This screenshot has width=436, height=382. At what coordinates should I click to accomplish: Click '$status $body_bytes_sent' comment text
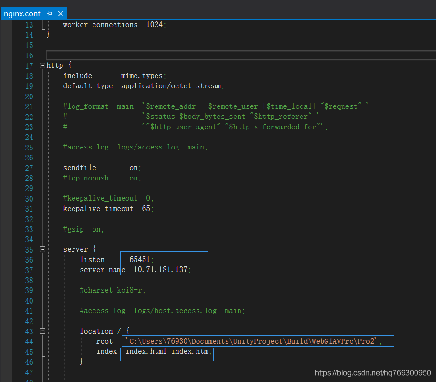pyautogui.click(x=196, y=117)
